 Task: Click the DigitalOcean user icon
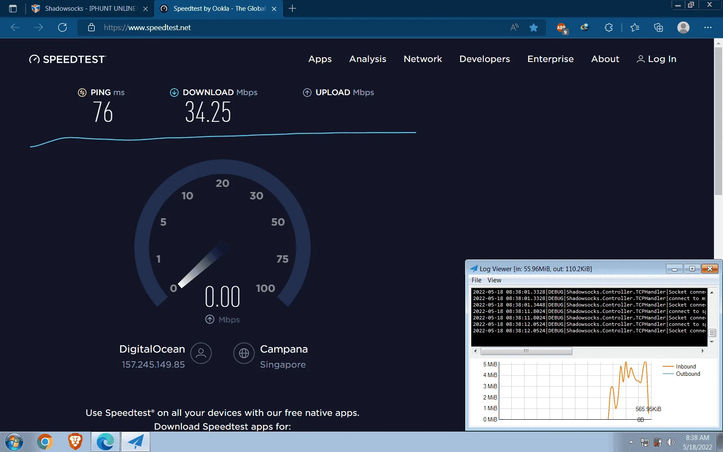click(x=201, y=353)
